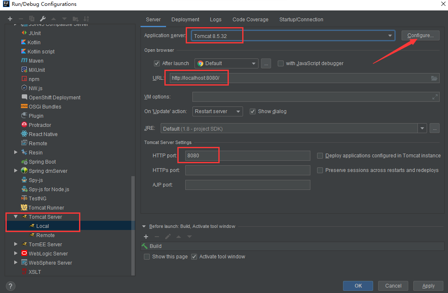Expand the WebLogic Server node
The height and width of the screenshot is (293, 448).
point(16,253)
